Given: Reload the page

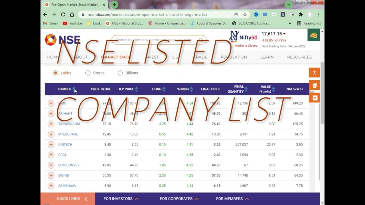Looking at the screenshot, I should click(63, 15).
